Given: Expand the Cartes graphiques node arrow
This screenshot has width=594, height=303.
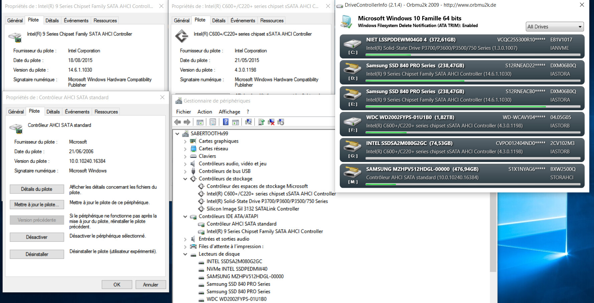Looking at the screenshot, I should [185, 141].
